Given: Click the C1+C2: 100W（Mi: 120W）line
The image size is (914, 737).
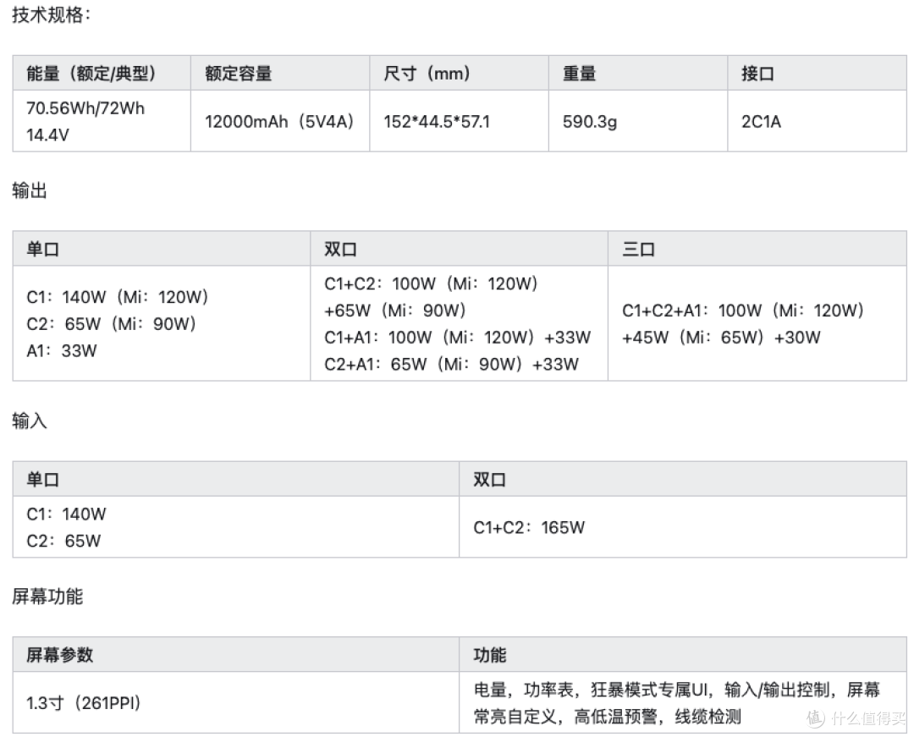Looking at the screenshot, I should pyautogui.click(x=431, y=283).
